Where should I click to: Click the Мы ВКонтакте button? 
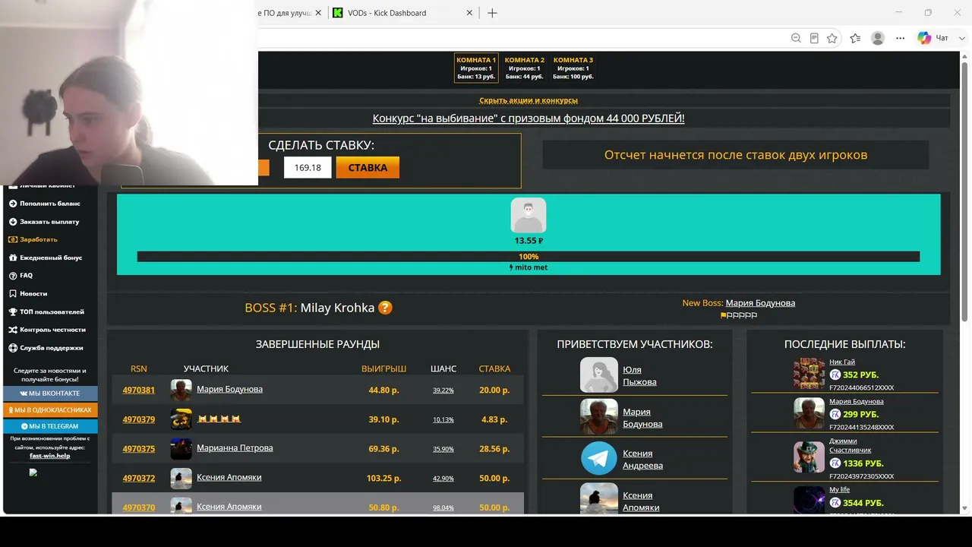[50, 394]
